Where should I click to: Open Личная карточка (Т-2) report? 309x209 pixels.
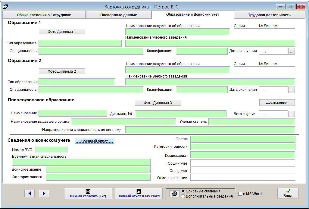[88, 193]
